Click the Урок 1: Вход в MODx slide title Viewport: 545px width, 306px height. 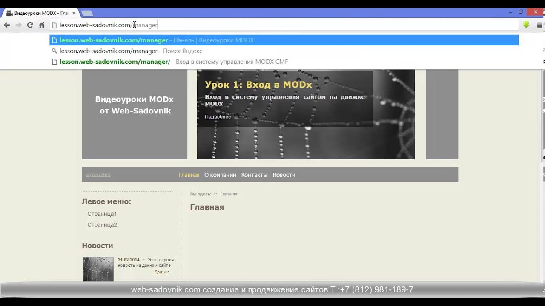click(258, 85)
